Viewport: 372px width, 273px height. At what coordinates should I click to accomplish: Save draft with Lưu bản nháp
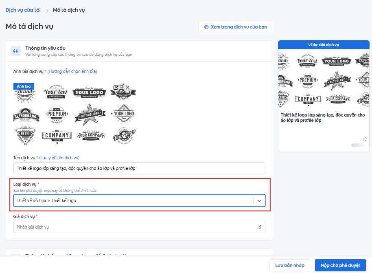pos(290,265)
